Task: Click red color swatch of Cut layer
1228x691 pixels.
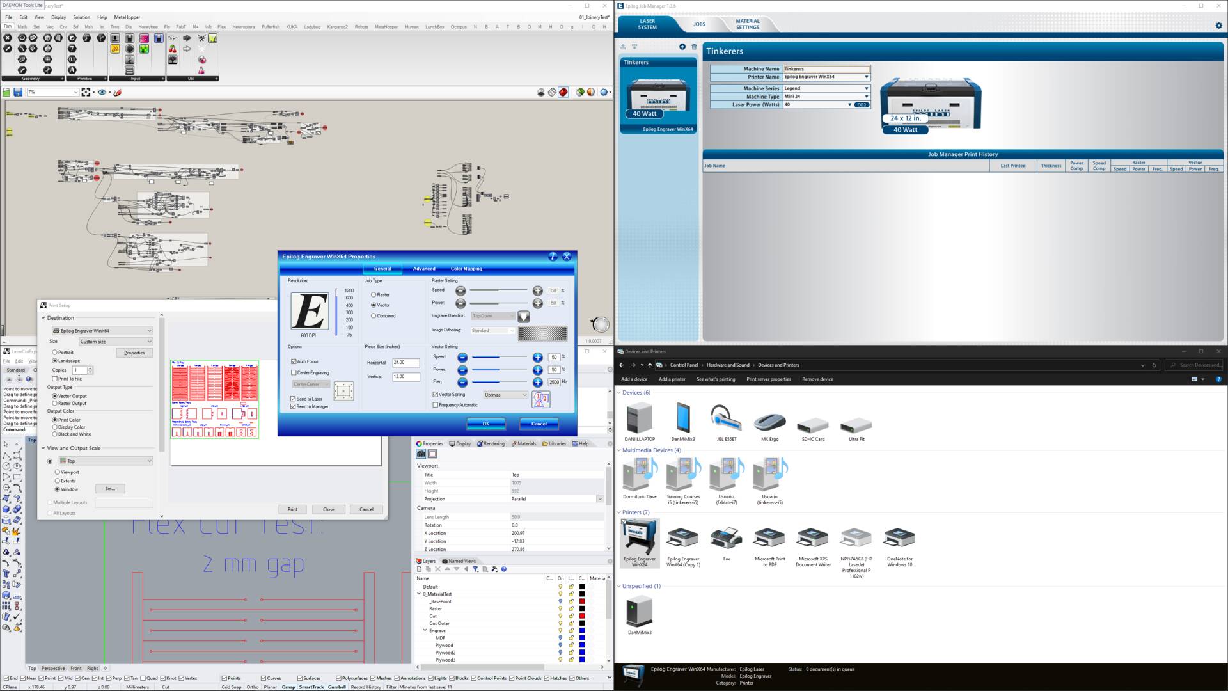Action: [x=582, y=616]
